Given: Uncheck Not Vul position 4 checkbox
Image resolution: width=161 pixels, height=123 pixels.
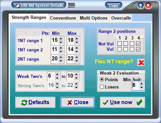Looking at the screenshot, I should [x=138, y=44].
